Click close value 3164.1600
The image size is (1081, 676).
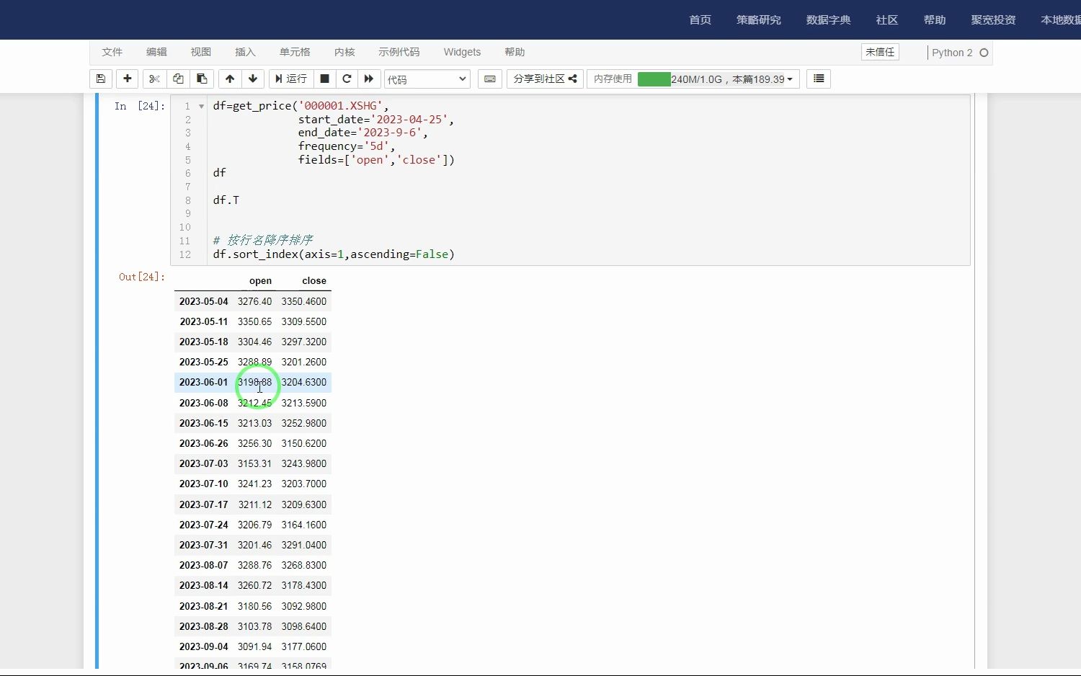tap(303, 525)
